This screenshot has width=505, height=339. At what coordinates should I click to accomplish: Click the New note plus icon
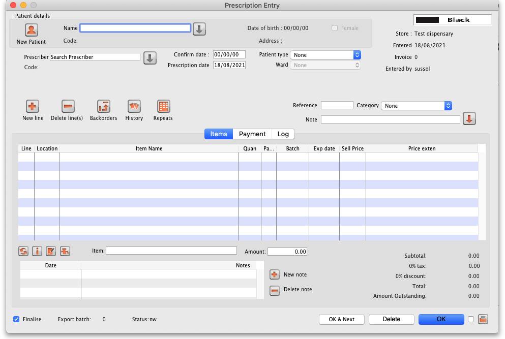point(275,274)
